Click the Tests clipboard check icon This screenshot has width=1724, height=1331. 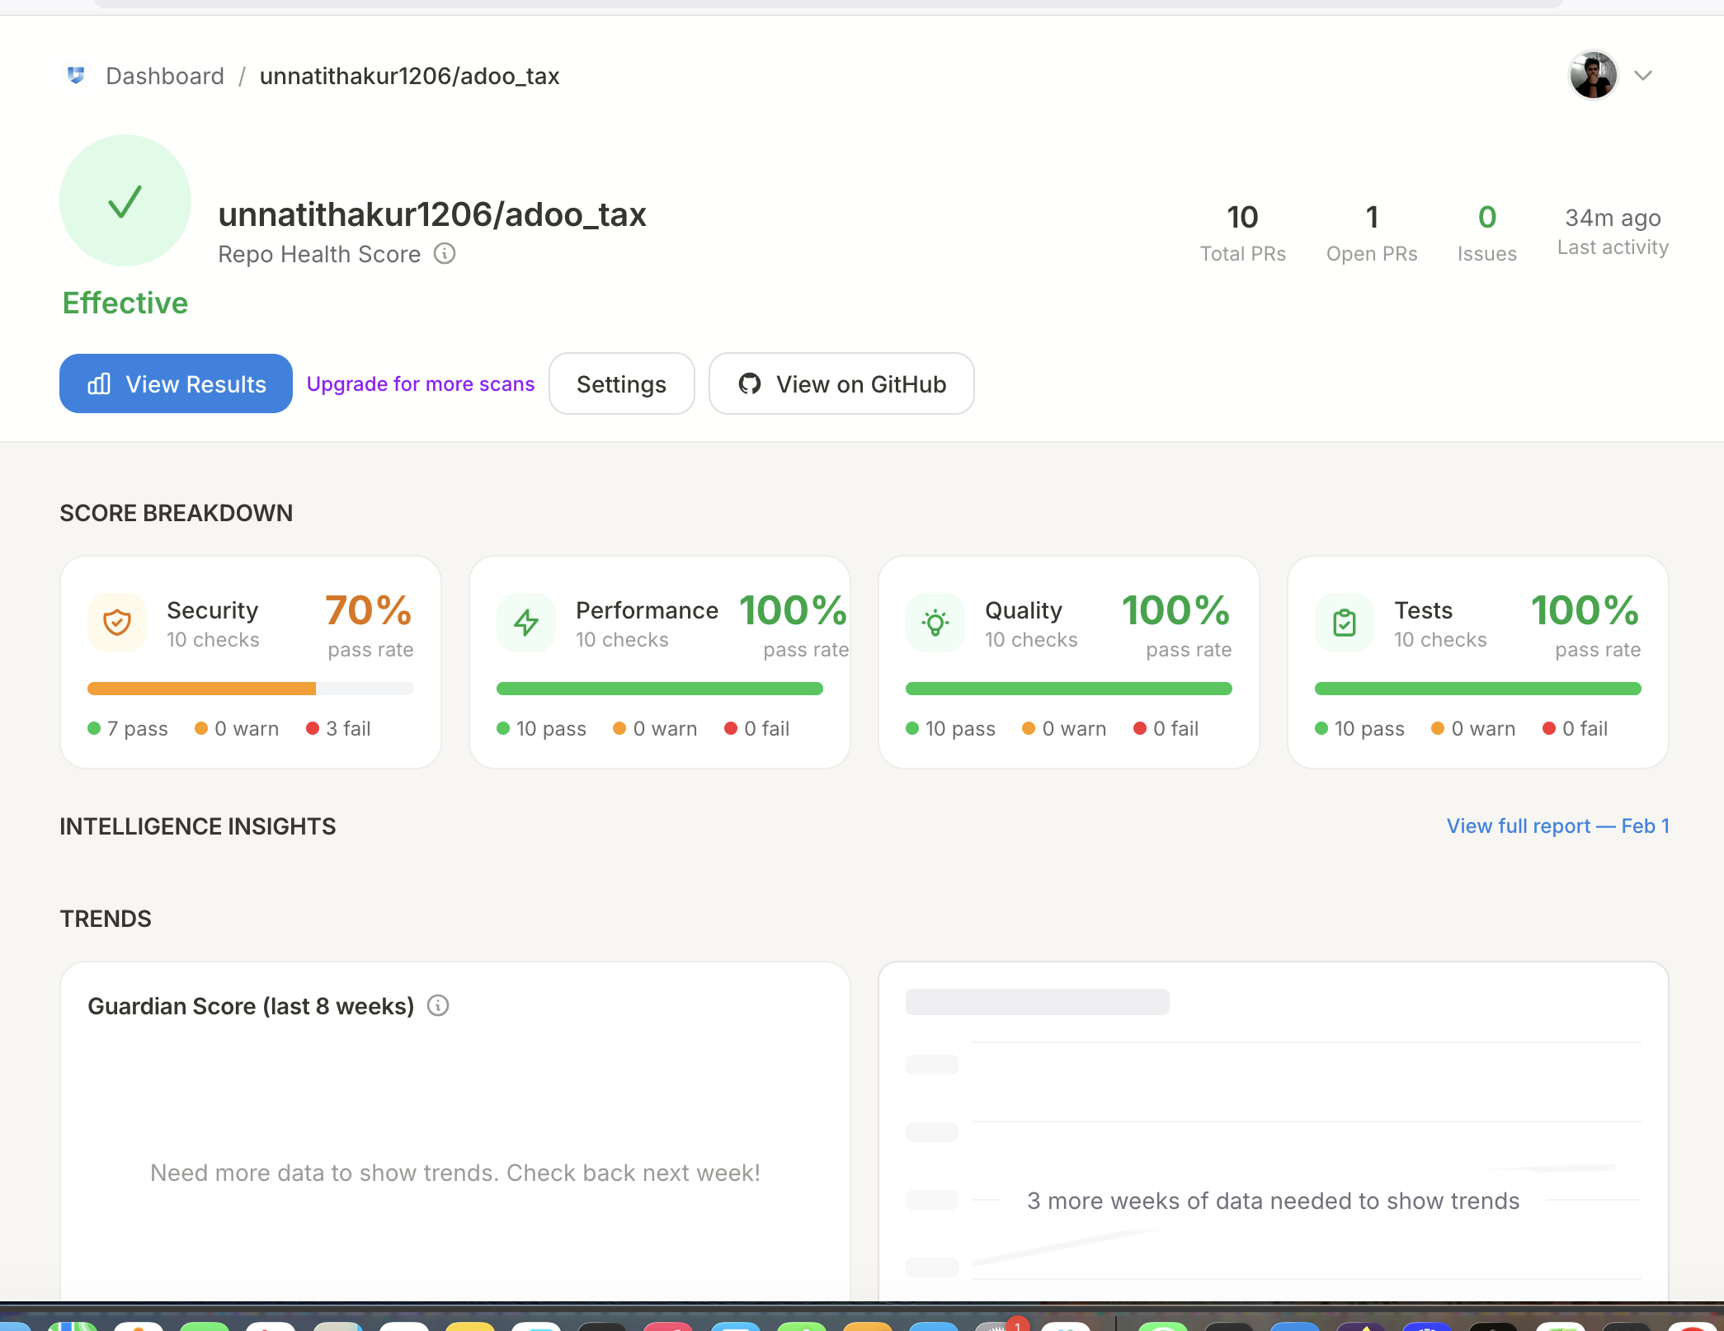pos(1344,623)
